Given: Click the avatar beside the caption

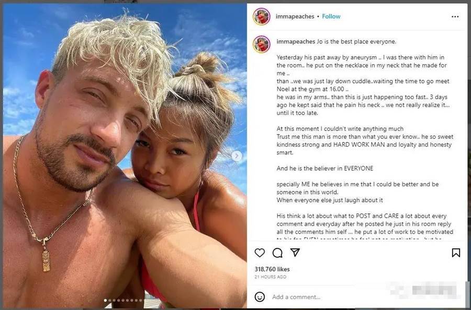Looking at the screenshot, I should click(x=262, y=44).
